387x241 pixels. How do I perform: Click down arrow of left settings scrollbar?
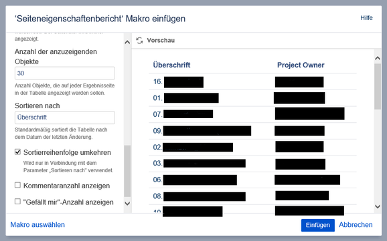point(127,204)
